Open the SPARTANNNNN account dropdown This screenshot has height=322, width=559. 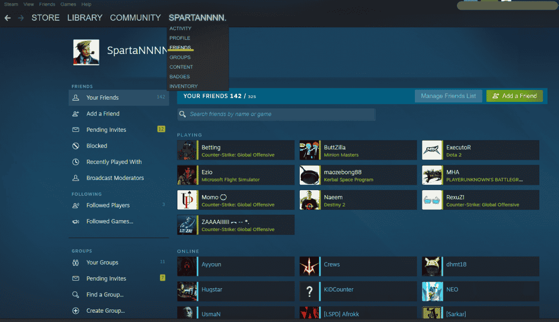coord(198,17)
